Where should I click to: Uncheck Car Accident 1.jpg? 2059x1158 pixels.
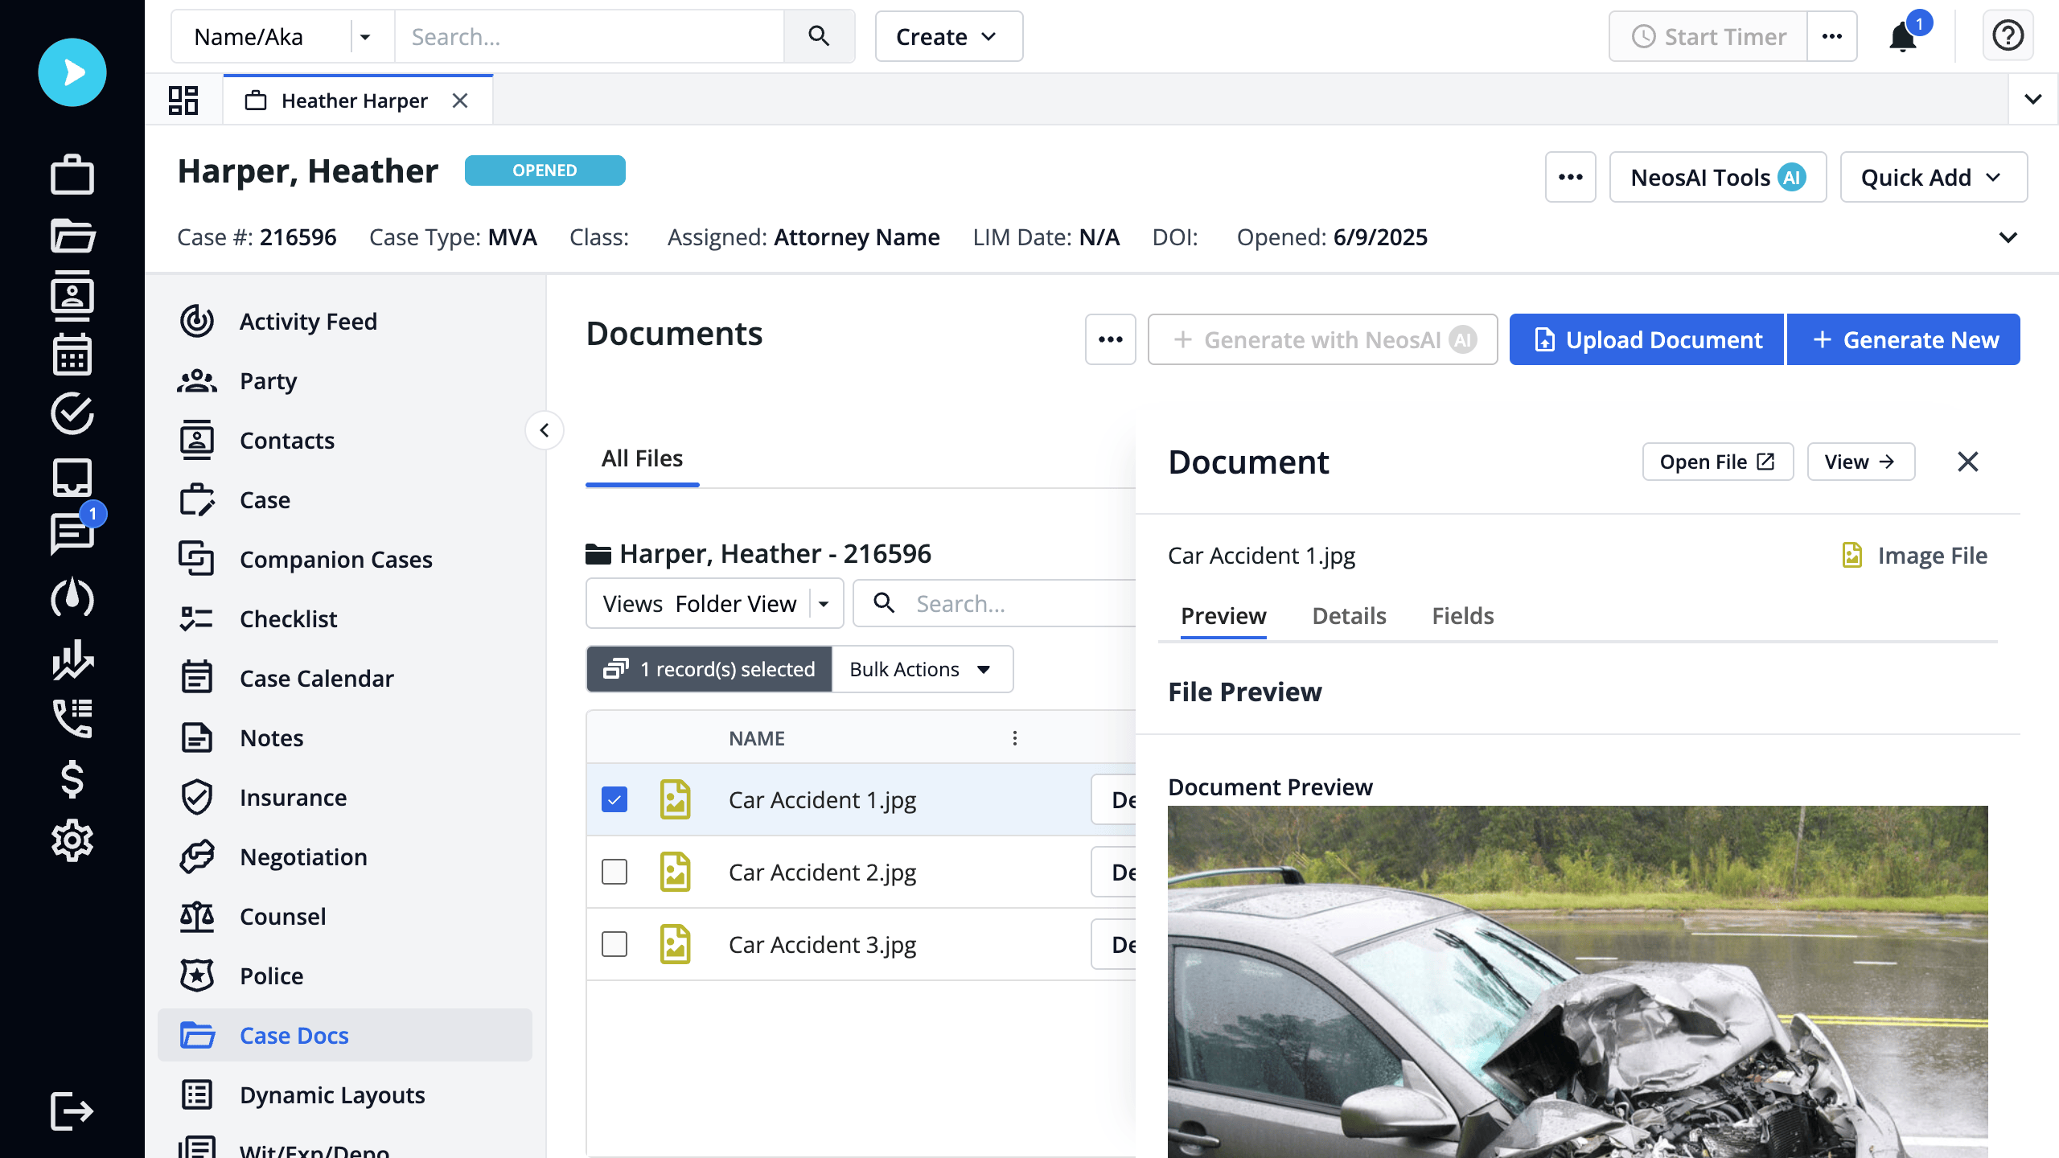coord(614,799)
